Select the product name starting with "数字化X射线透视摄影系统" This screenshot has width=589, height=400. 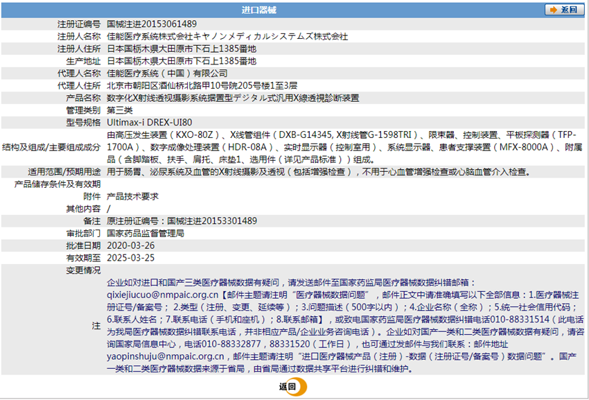[x=234, y=98]
